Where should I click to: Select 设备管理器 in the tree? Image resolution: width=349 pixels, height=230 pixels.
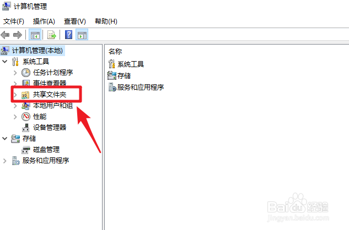50,127
